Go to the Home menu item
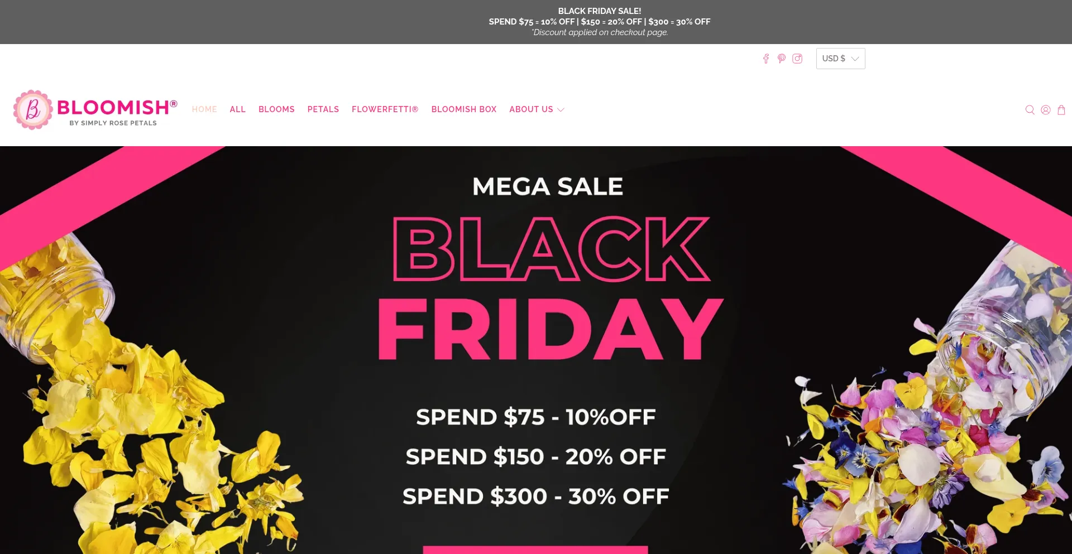The width and height of the screenshot is (1072, 554). click(x=204, y=109)
